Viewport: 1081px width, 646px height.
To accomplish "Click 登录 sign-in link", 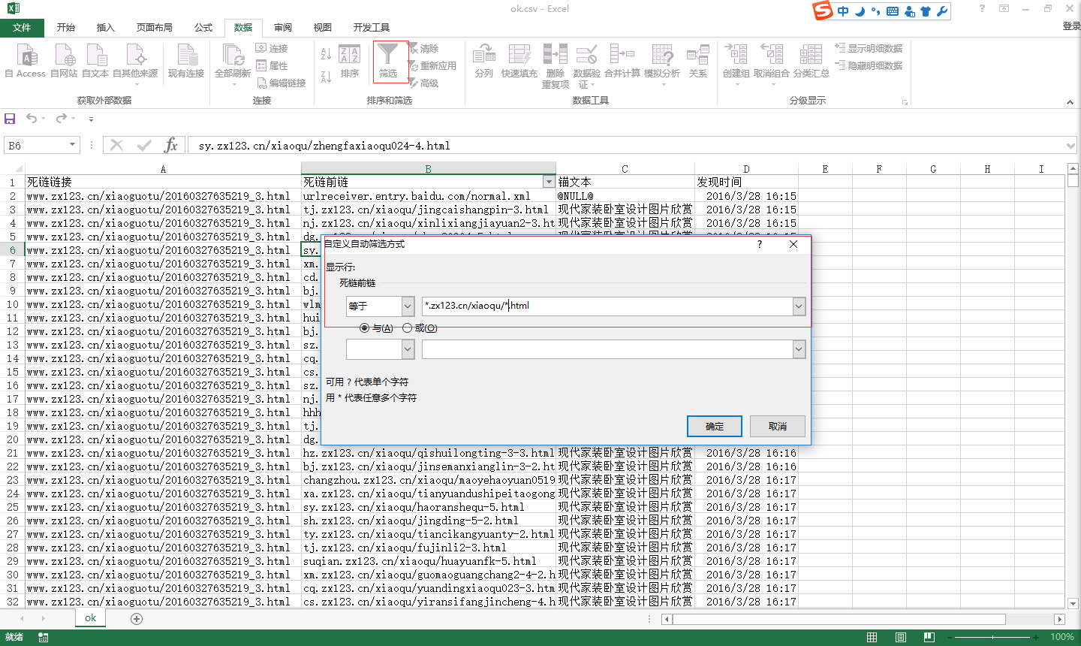I will click(1071, 26).
